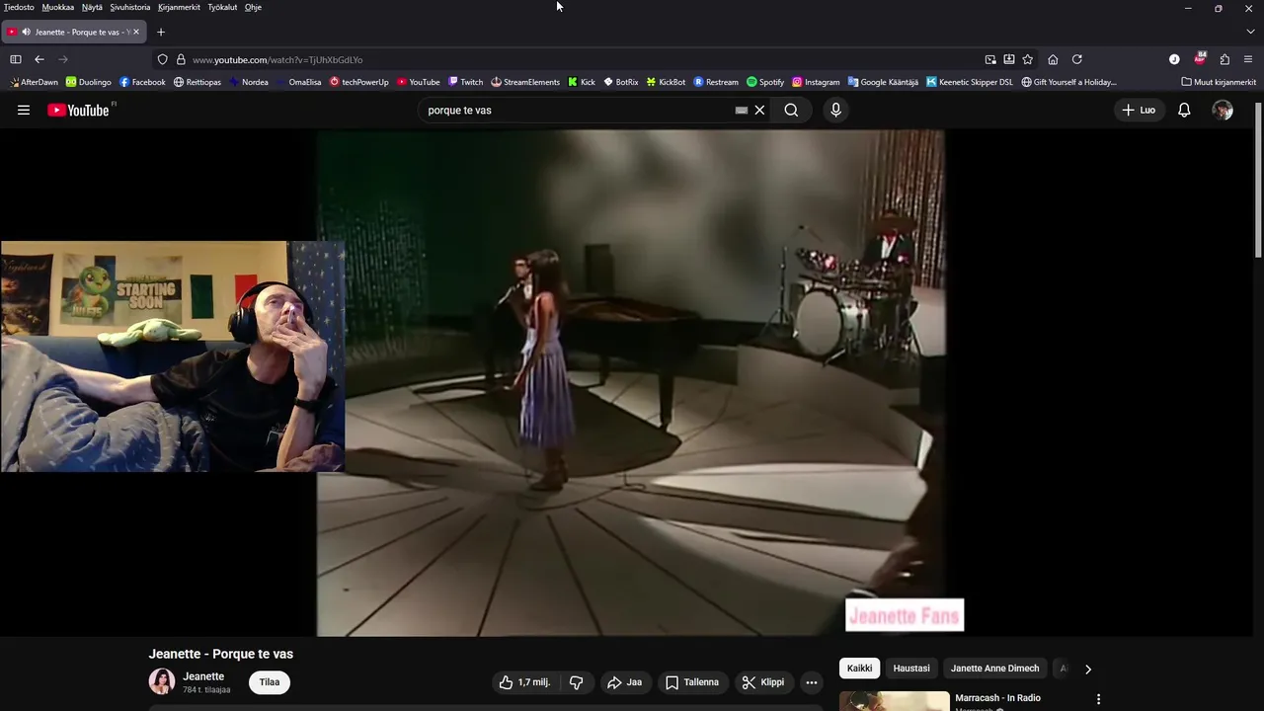Open the Firefox extensions puzzle menu
This screenshot has height=711, width=1264.
pyautogui.click(x=1224, y=59)
